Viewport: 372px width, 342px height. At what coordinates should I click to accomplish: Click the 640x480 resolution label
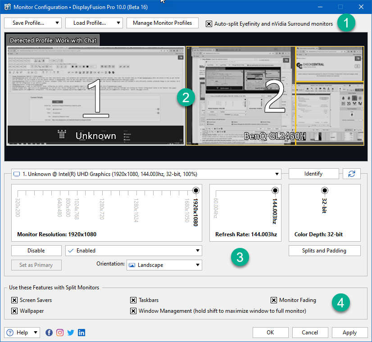(59, 207)
